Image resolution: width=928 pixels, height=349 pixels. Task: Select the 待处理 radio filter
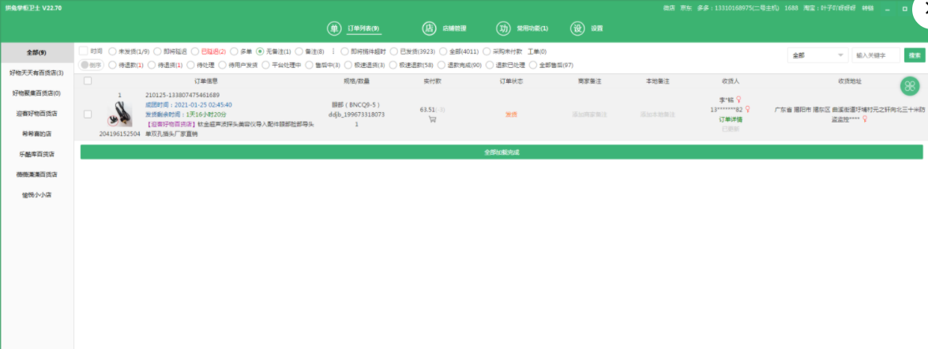190,65
